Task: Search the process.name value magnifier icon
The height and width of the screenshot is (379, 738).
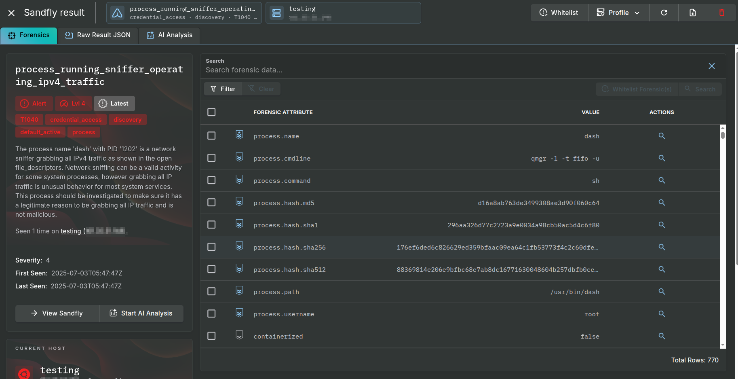Action: click(x=662, y=136)
